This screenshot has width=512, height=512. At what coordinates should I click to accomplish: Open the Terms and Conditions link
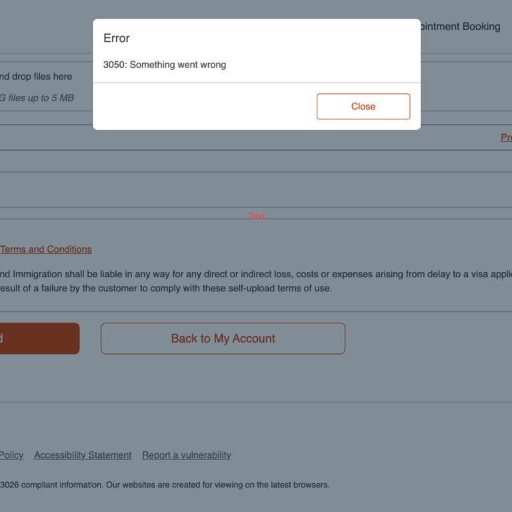pyautogui.click(x=46, y=249)
